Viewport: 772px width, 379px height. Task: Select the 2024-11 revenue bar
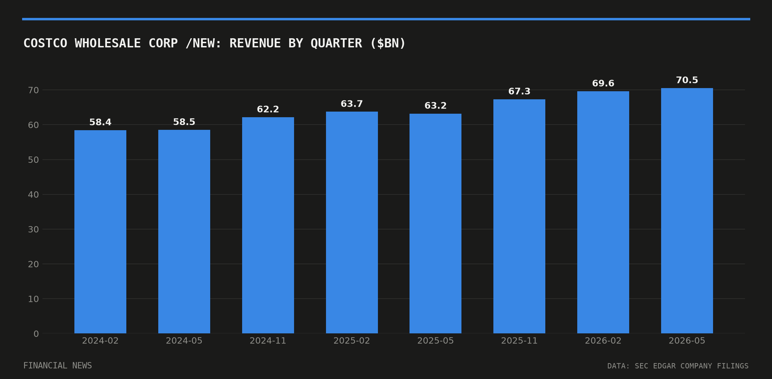click(268, 225)
